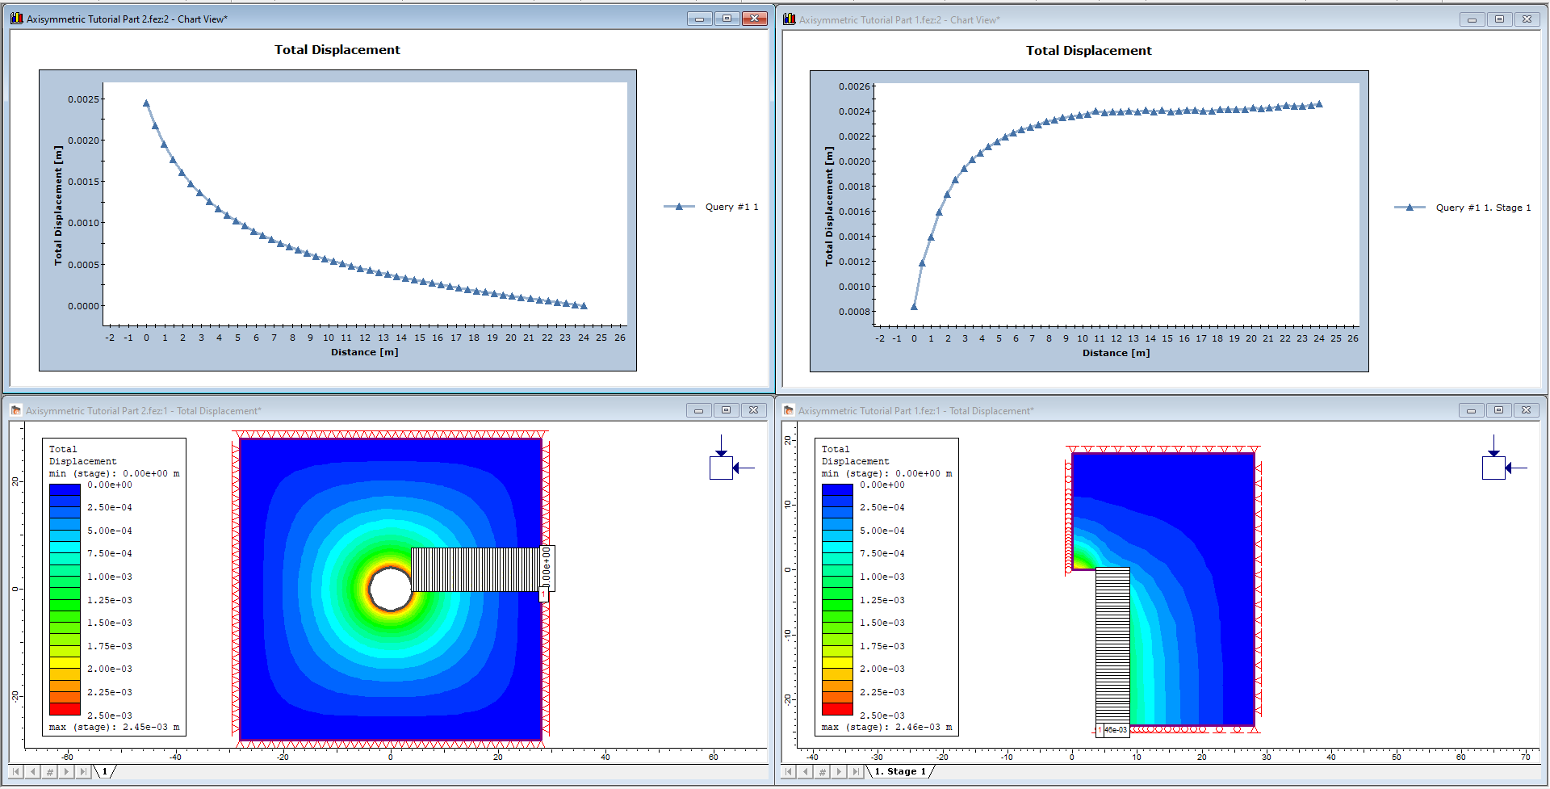The height and width of the screenshot is (789, 1550).
Task: Click the last-stage navigation icon under Part 2 model
Action: tap(86, 771)
